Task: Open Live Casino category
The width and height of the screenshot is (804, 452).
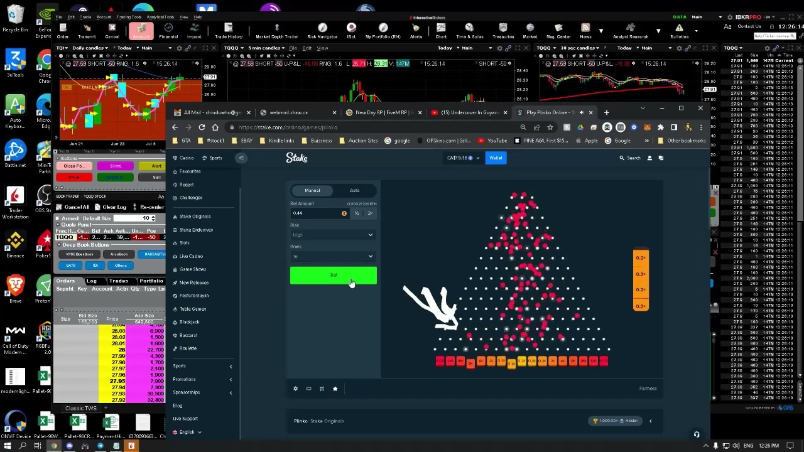Action: point(188,256)
